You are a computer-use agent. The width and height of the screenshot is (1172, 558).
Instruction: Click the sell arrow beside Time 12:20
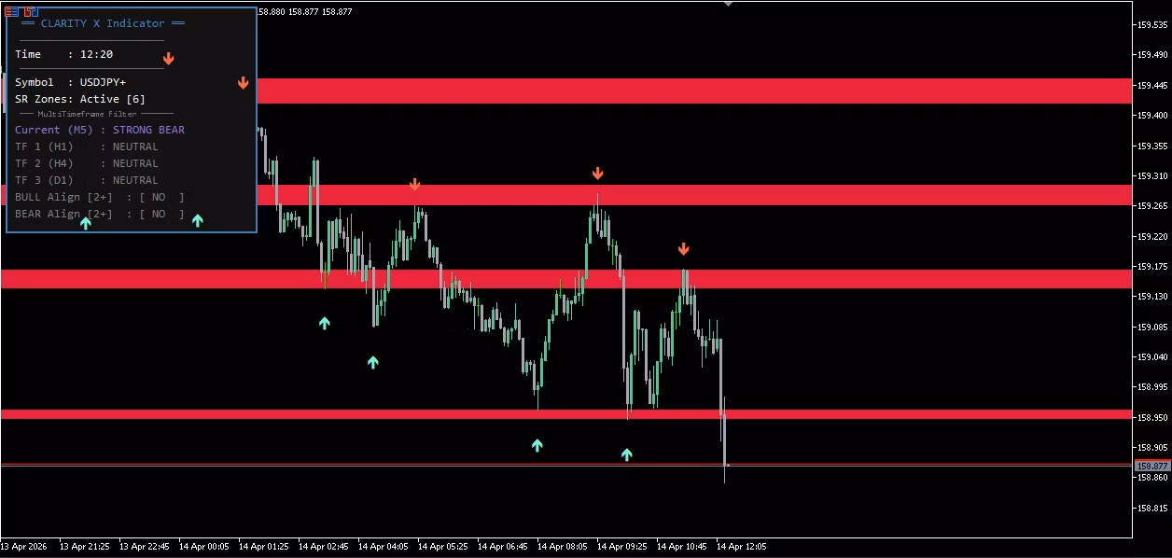[169, 59]
